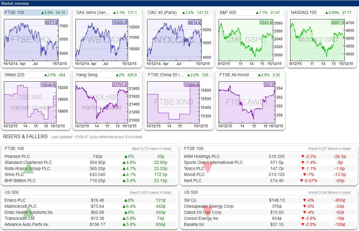This screenshot has height=231, width=359.
Task: Click the DAX Xetra index card title
Action: [x=93, y=13]
